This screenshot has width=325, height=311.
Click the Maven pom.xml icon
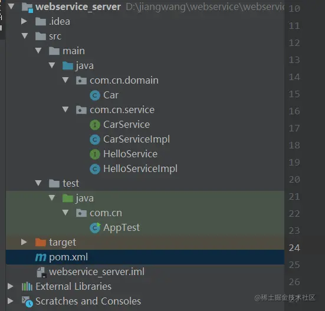click(x=41, y=257)
